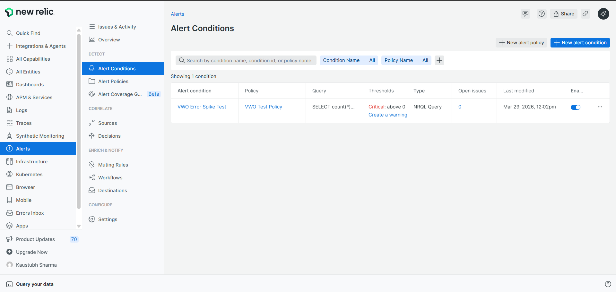
Task: Click Create a warning link
Action: [x=387, y=115]
